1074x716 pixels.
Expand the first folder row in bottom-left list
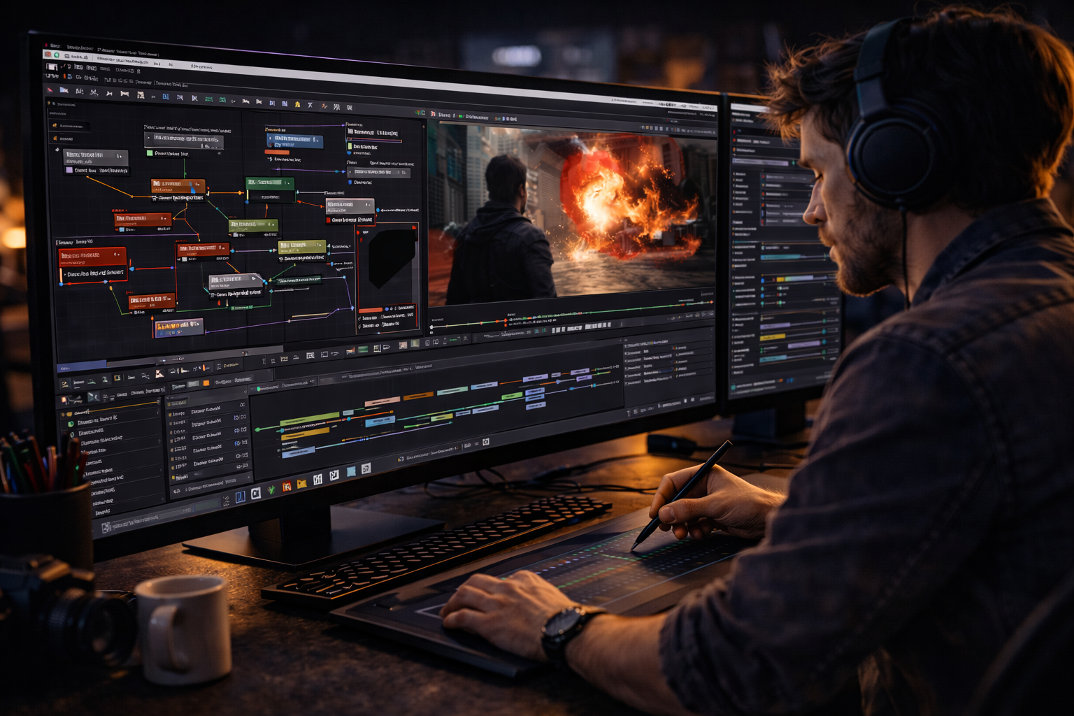click(67, 413)
